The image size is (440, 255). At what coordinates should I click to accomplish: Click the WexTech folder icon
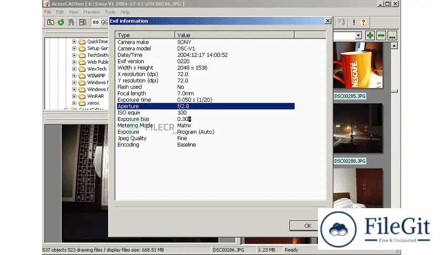coord(82,69)
